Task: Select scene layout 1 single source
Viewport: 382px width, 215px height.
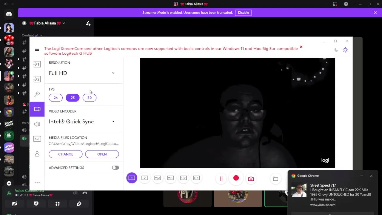Action: pos(132,178)
